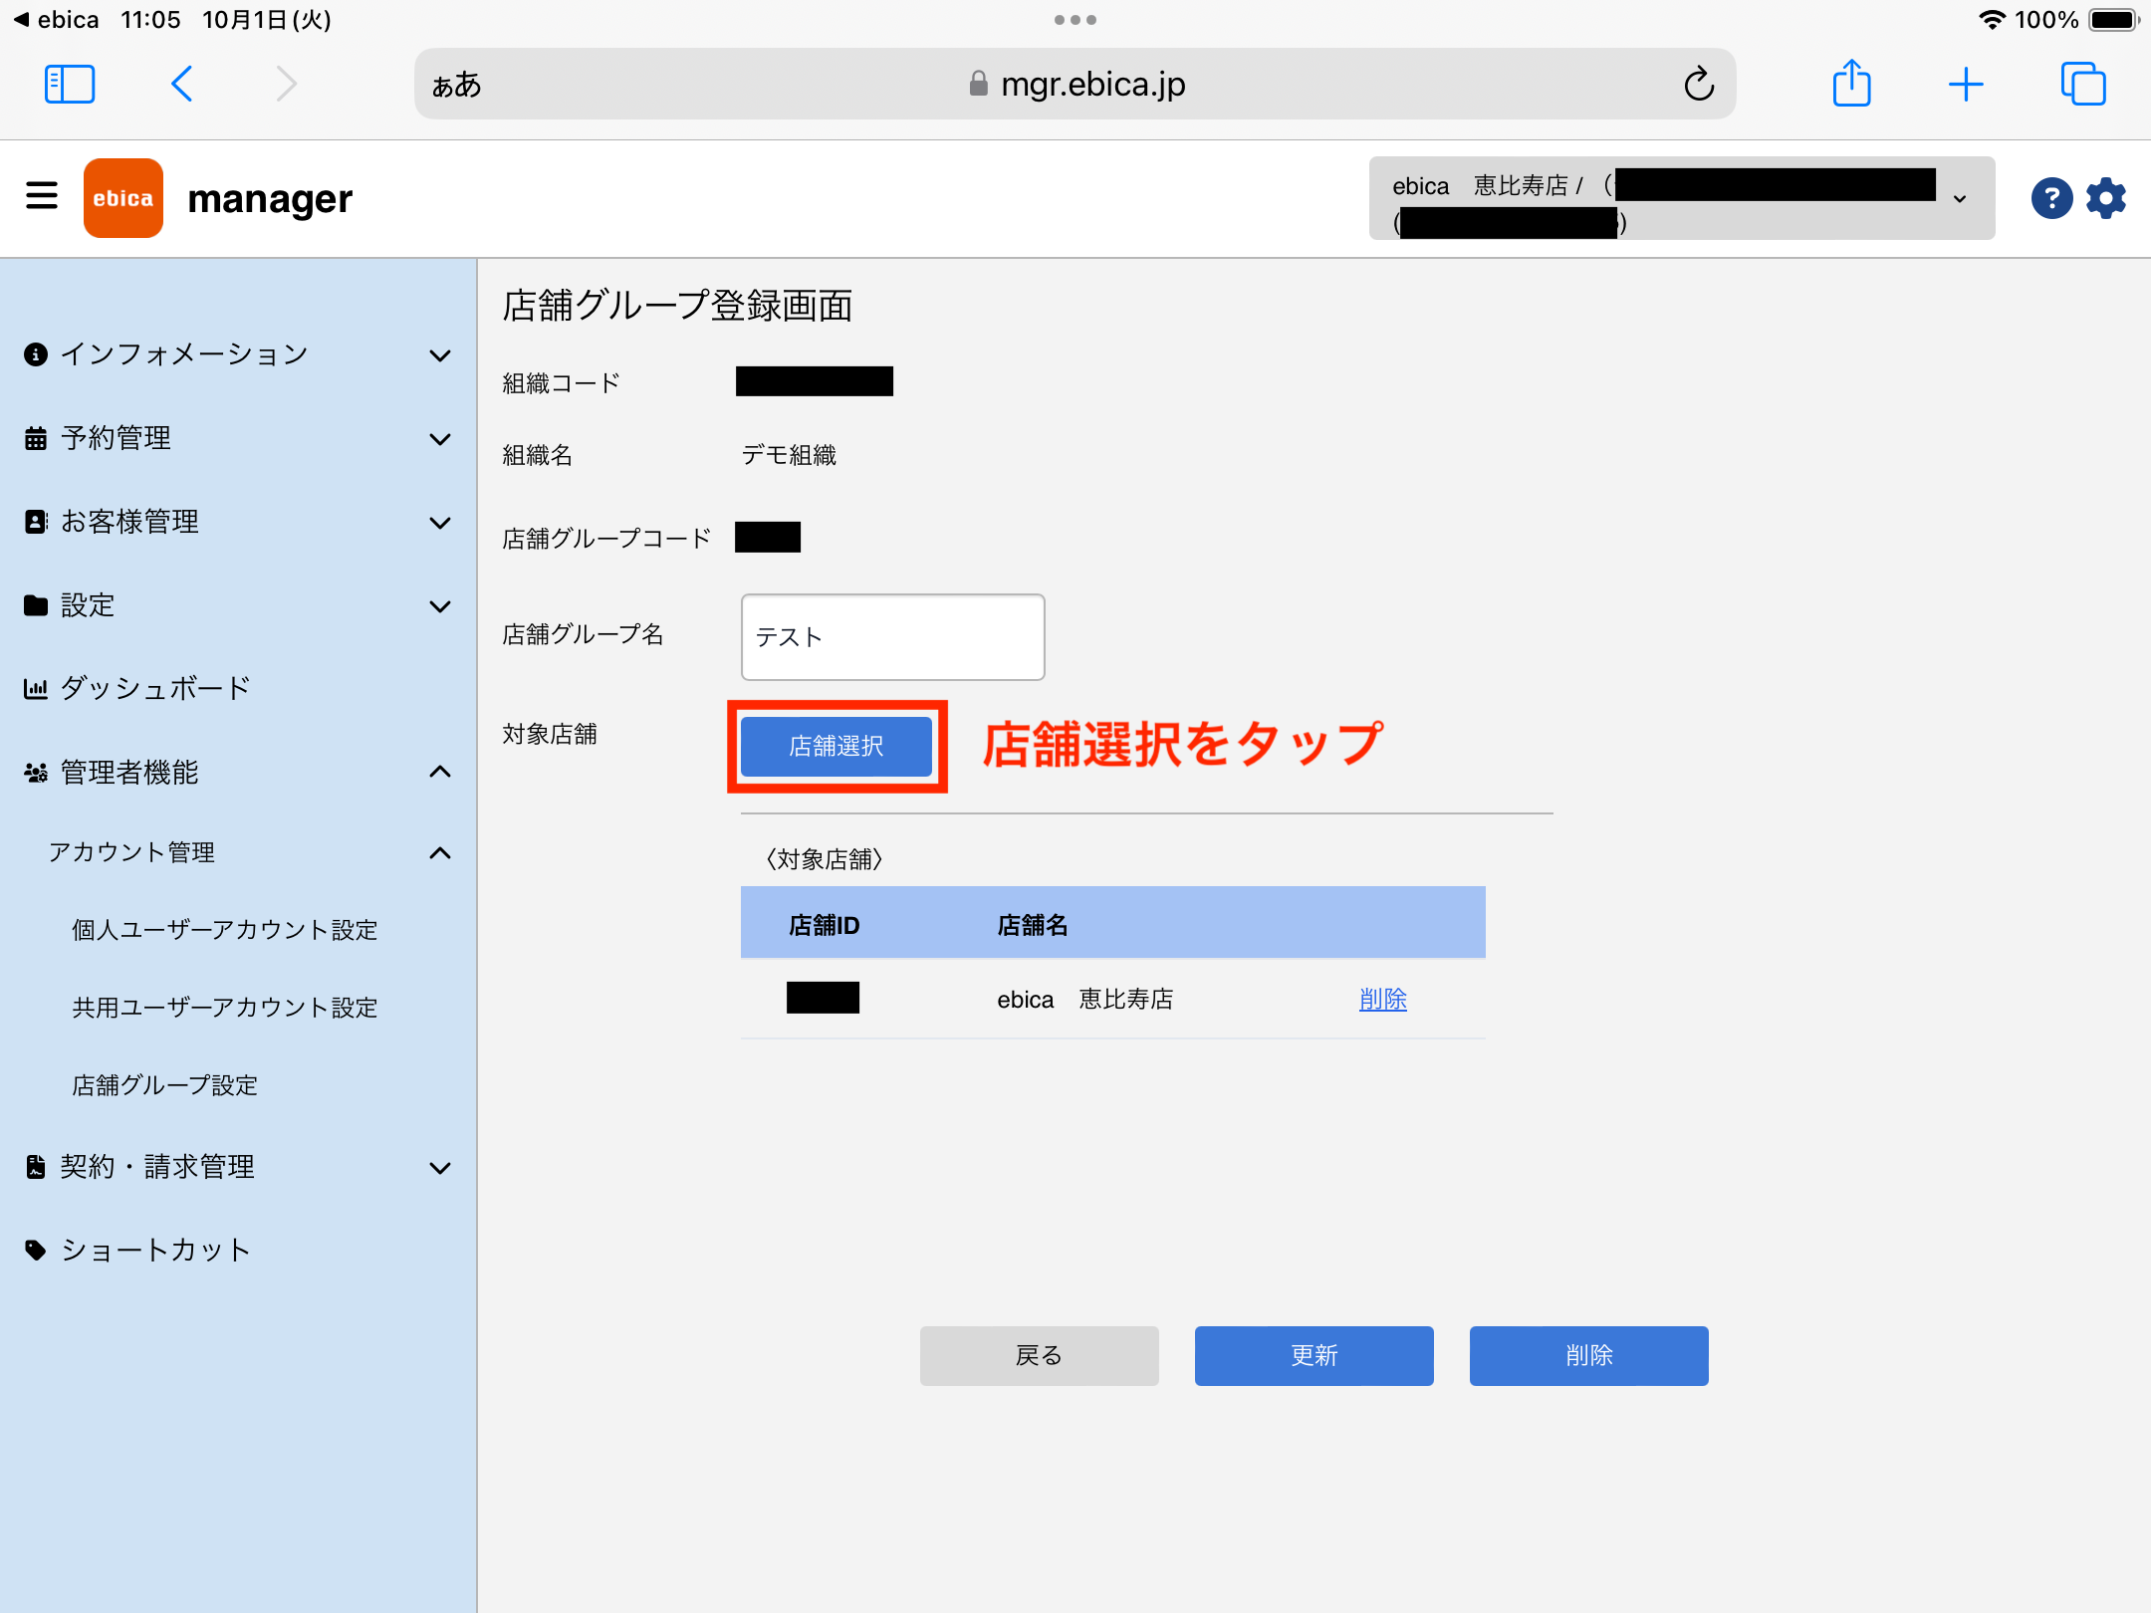Screen dimensions: 2151x1613
Task: Click the 契約・請求管理 document icon
Action: 36,1167
